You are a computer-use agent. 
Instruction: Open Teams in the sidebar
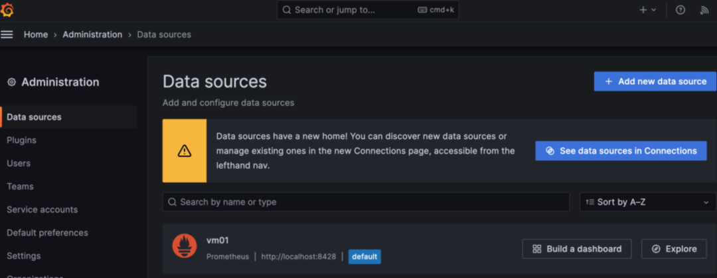[20, 187]
